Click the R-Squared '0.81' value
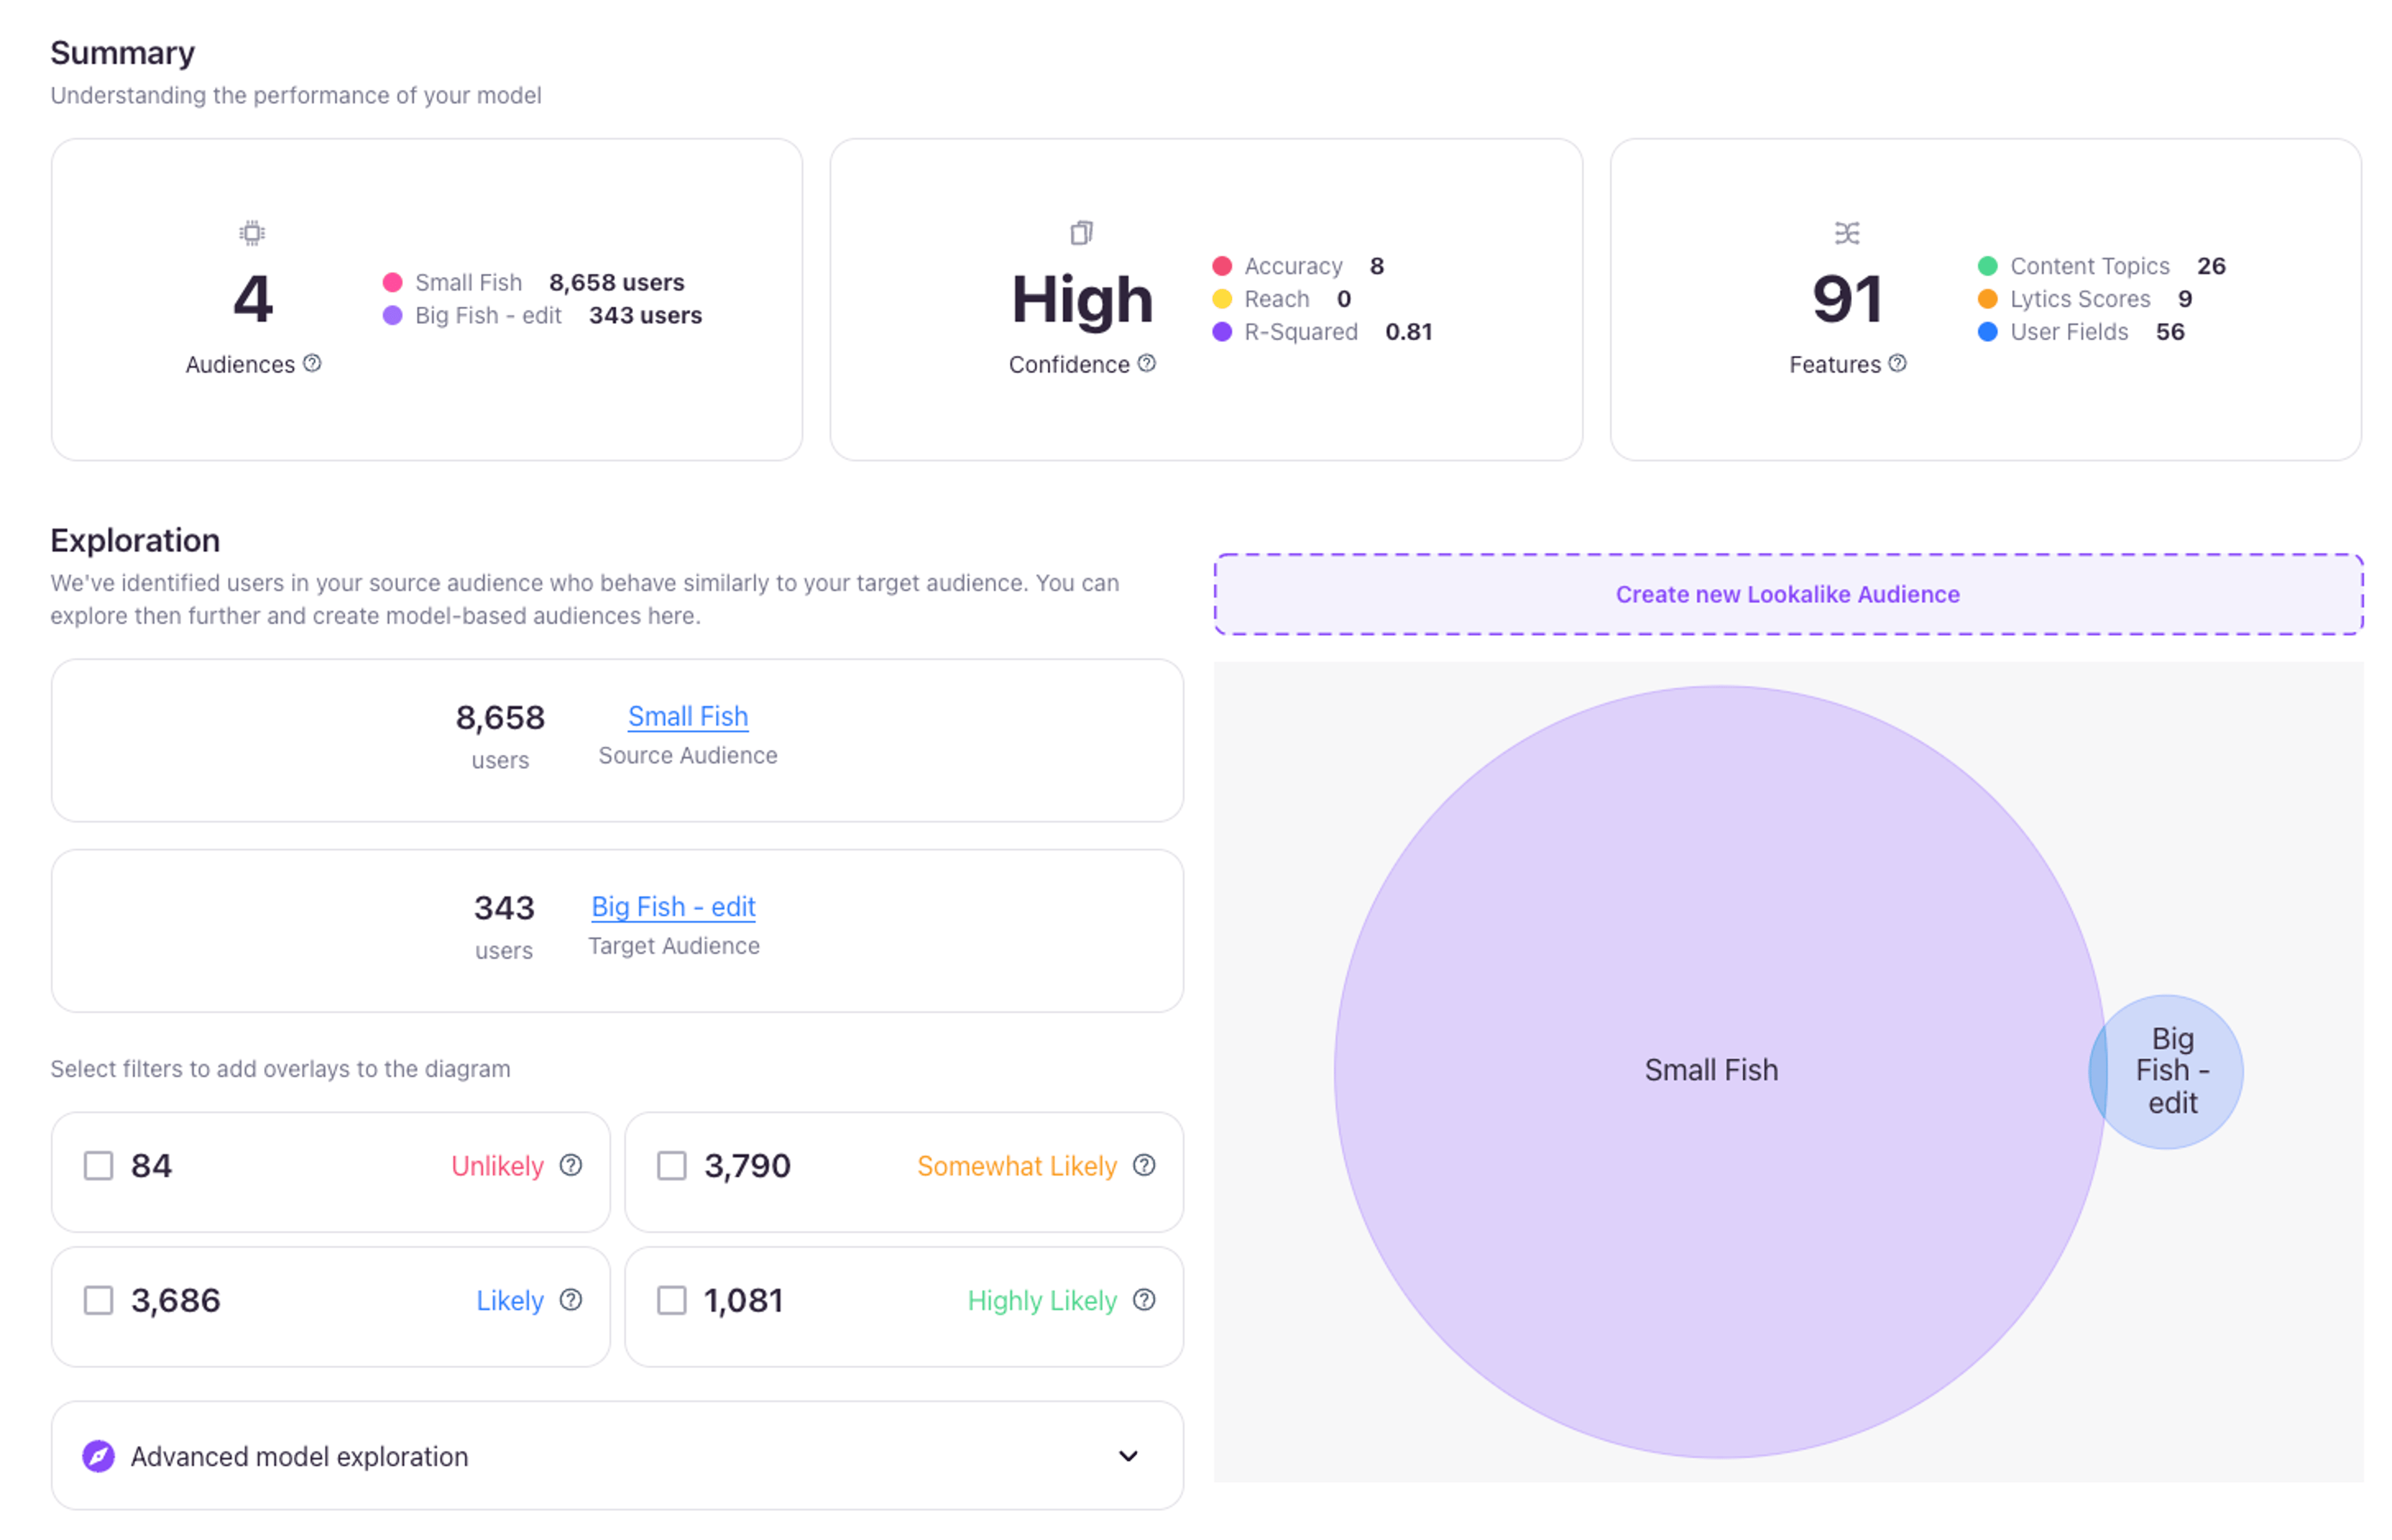The height and width of the screenshot is (1540, 2392). 1408,332
